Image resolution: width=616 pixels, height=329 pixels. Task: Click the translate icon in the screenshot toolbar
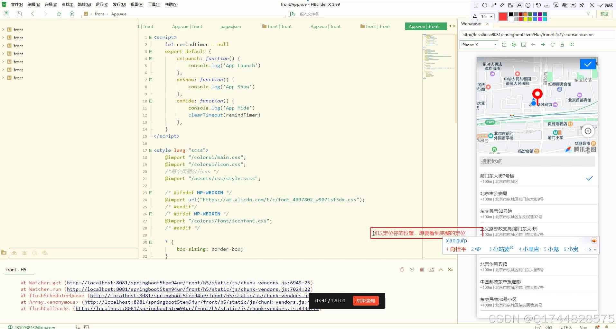pos(564,5)
